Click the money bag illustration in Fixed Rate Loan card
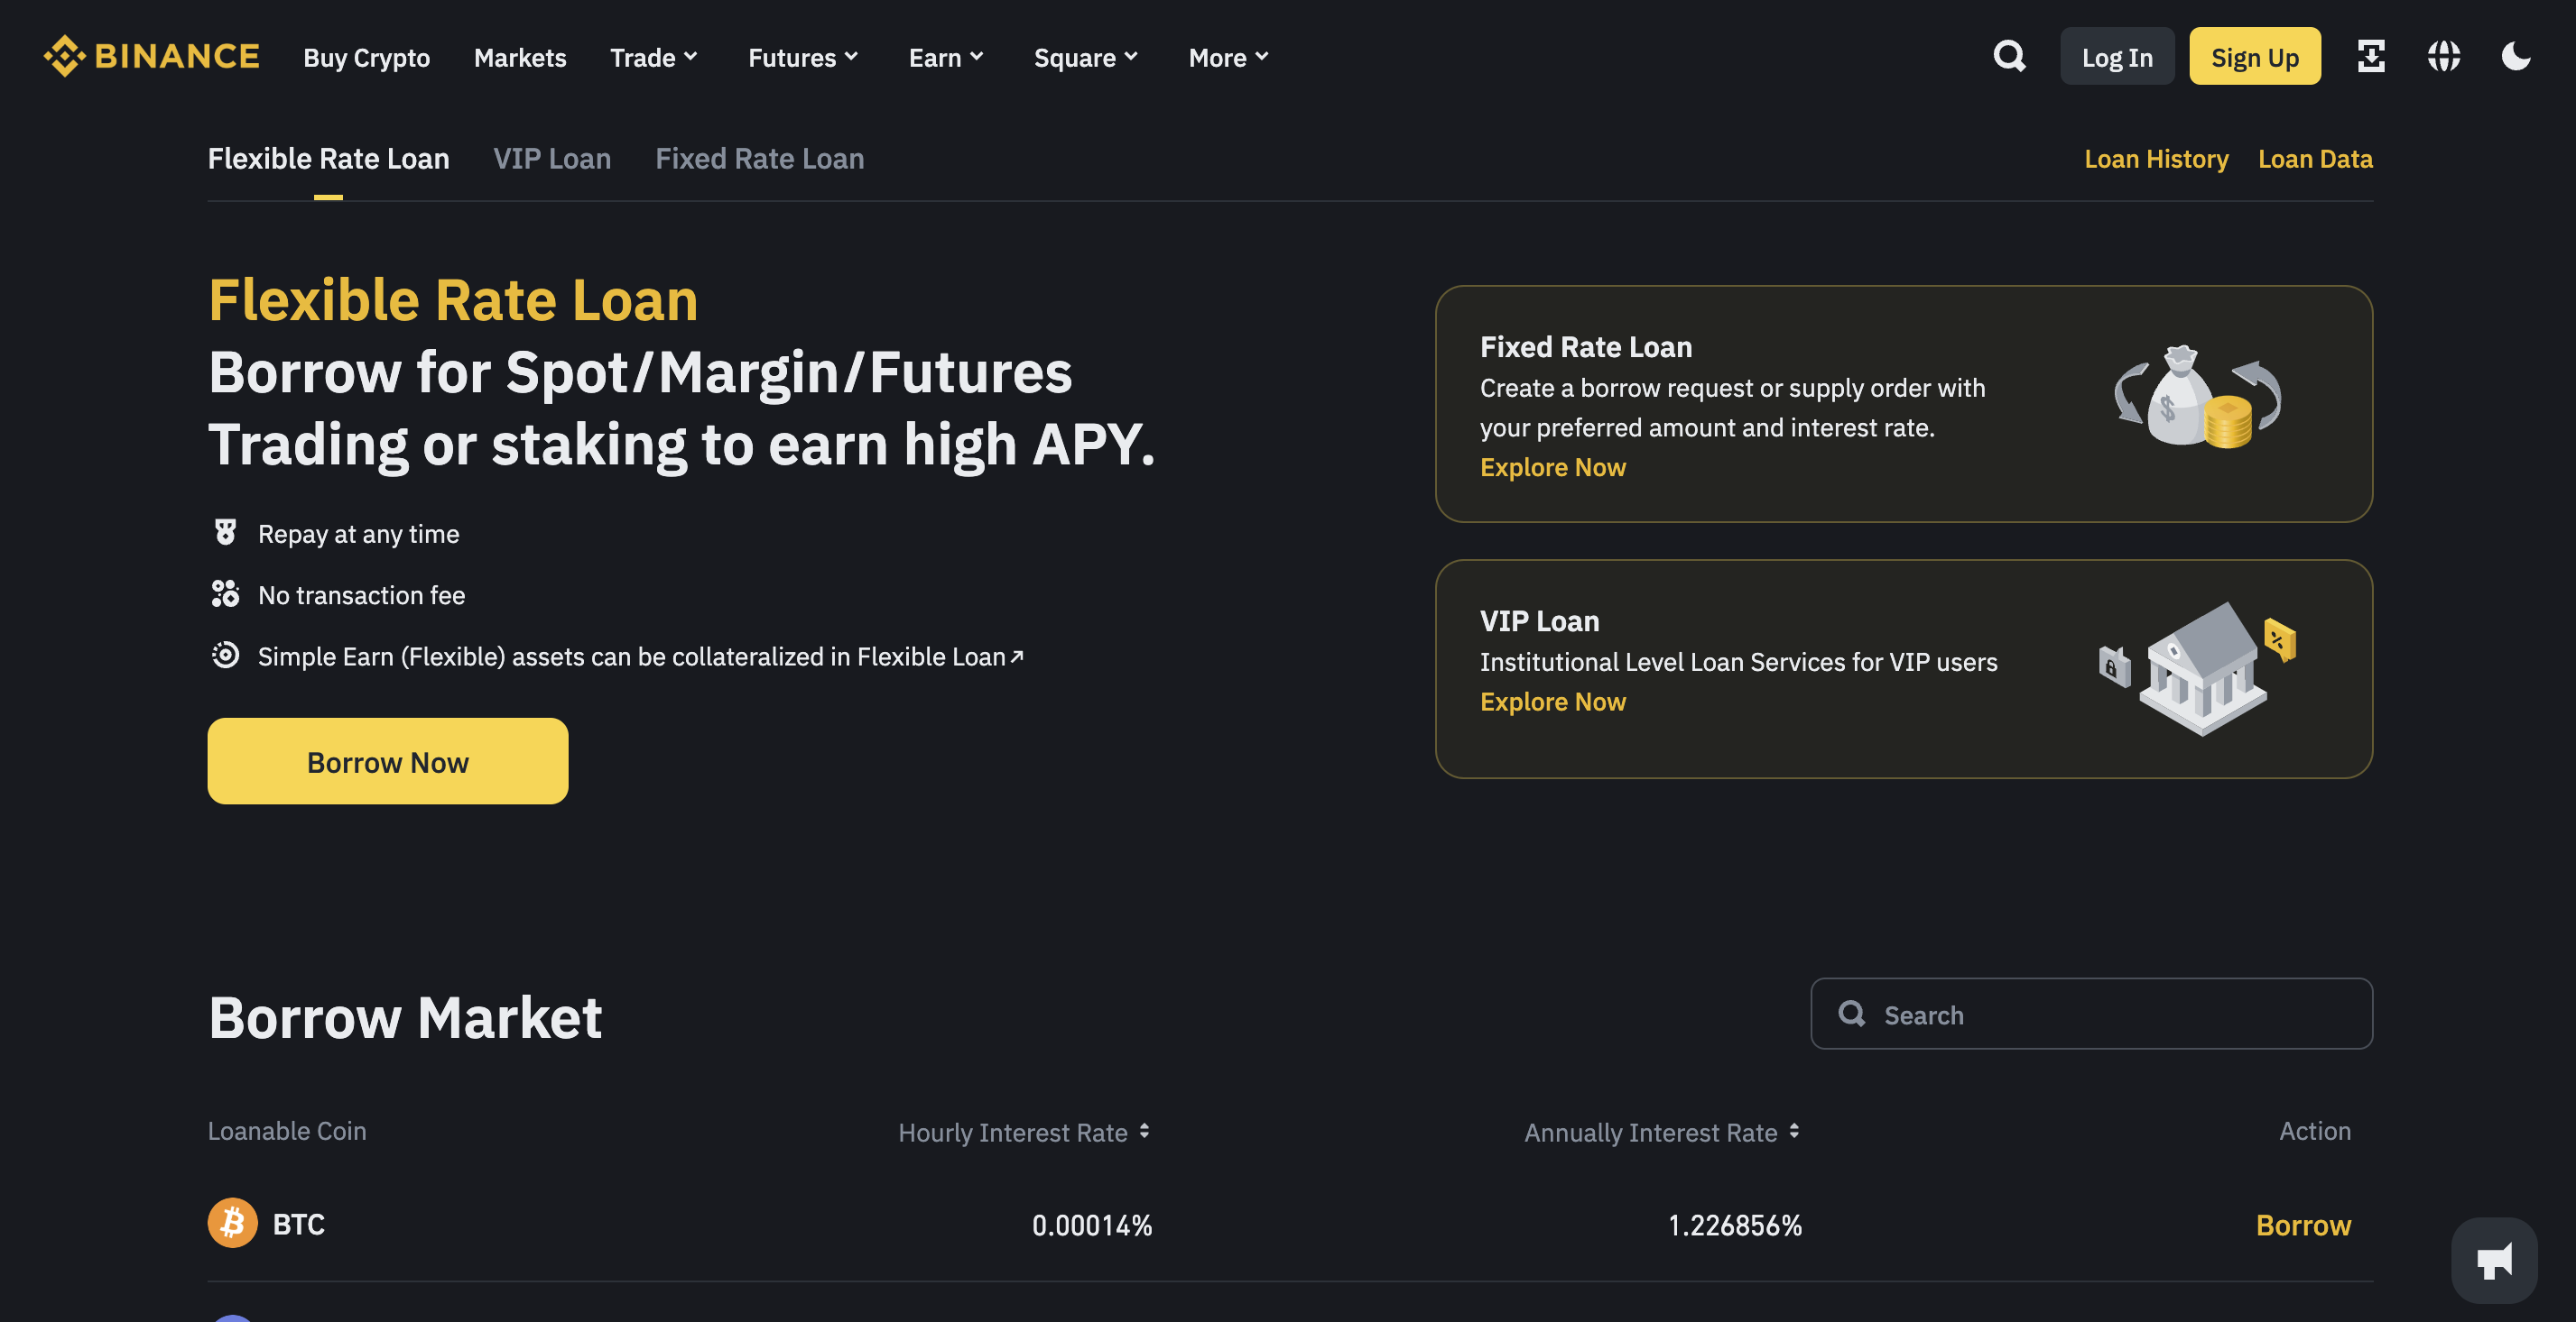2576x1322 pixels. click(x=2197, y=398)
